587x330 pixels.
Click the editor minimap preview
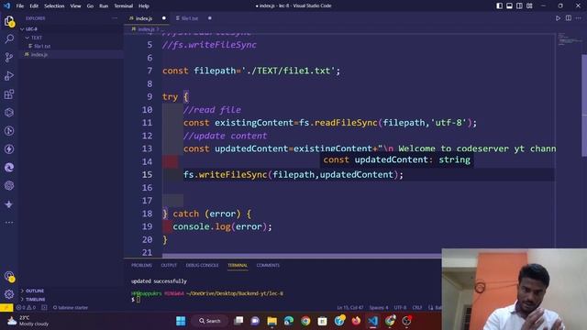(x=569, y=38)
